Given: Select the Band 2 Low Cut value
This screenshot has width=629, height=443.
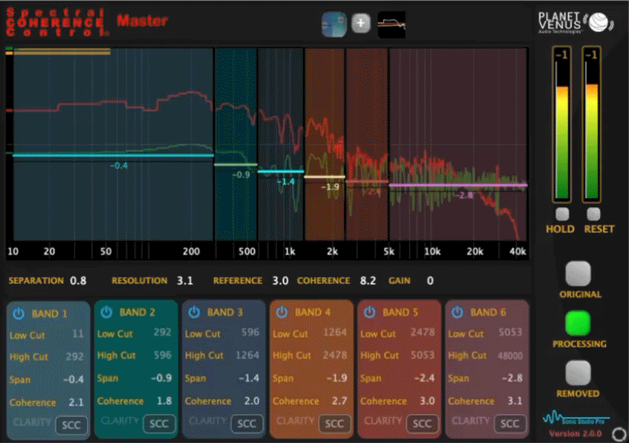Looking at the screenshot, I should click(161, 333).
